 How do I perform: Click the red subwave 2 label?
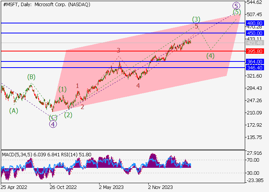[82, 107]
